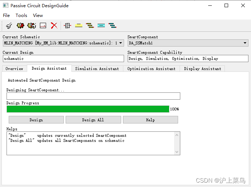Click the yellow single microstrip line icon
The width and height of the screenshot is (251, 187).
pyautogui.click(x=79, y=26)
